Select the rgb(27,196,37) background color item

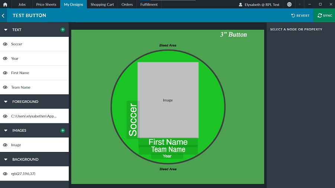coord(23,174)
